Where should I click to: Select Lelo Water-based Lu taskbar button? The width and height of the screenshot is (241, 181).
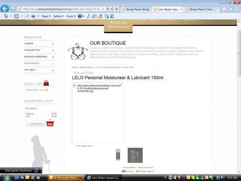point(104,178)
